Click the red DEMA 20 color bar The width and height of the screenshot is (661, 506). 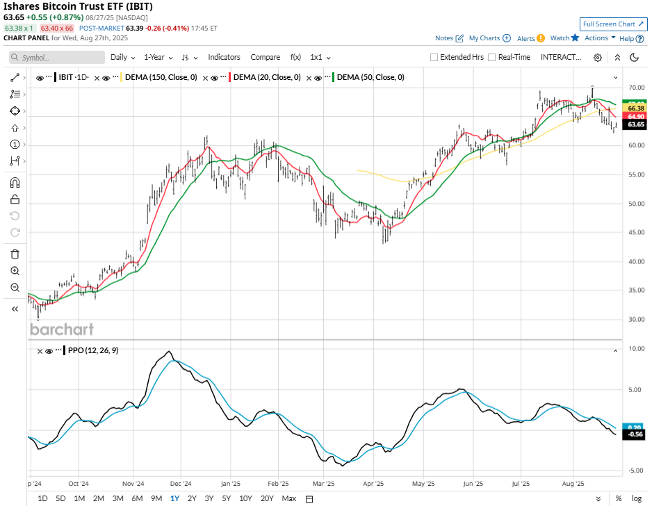230,78
